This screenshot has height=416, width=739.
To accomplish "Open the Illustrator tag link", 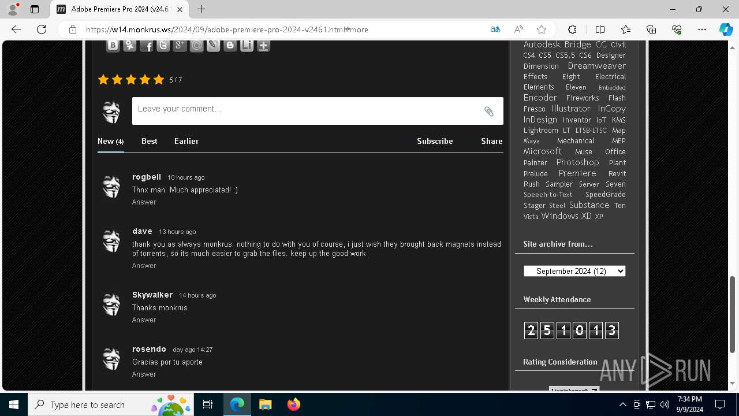I will pyautogui.click(x=571, y=109).
